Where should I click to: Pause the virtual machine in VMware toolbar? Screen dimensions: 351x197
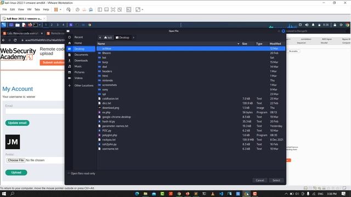click(56, 10)
